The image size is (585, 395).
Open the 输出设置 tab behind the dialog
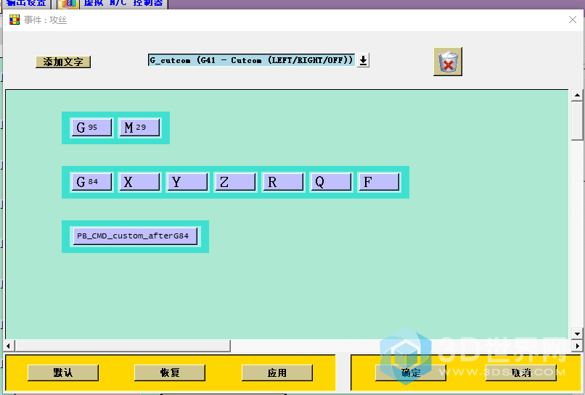click(26, 4)
